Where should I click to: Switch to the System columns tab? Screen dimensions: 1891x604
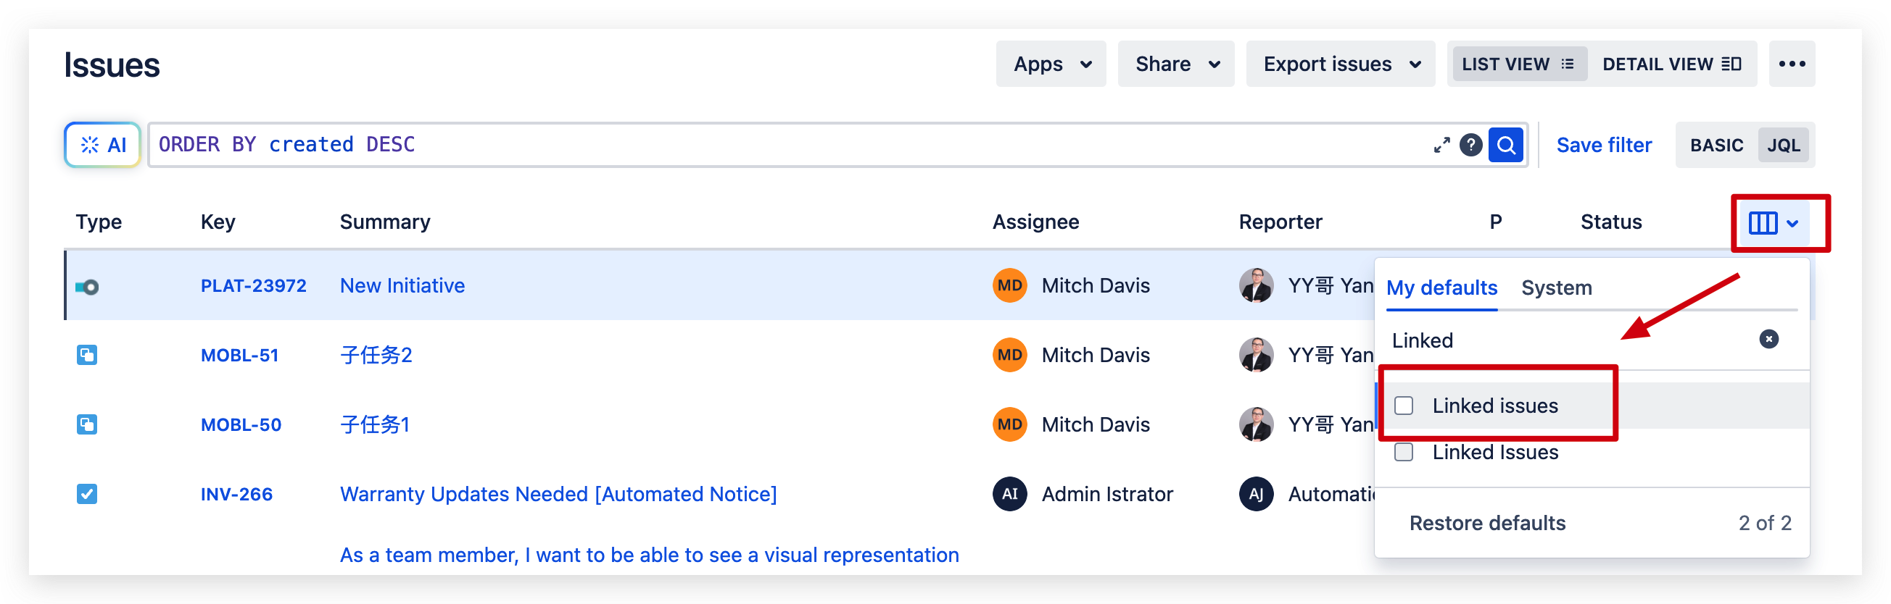(x=1556, y=288)
